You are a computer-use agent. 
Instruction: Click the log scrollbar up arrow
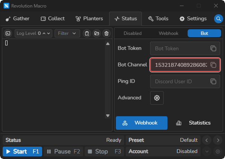pos(108,44)
